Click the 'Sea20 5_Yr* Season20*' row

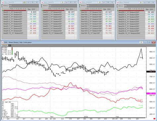14,22
